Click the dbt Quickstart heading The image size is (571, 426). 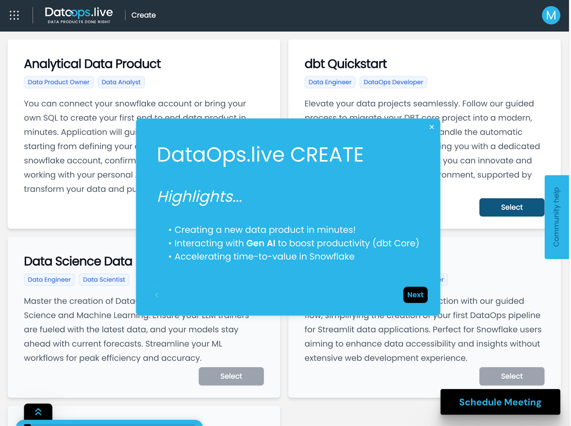pyautogui.click(x=345, y=64)
